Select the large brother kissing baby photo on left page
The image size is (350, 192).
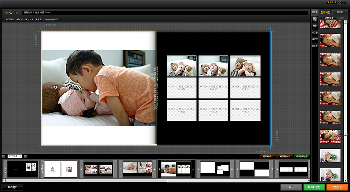[99, 88]
